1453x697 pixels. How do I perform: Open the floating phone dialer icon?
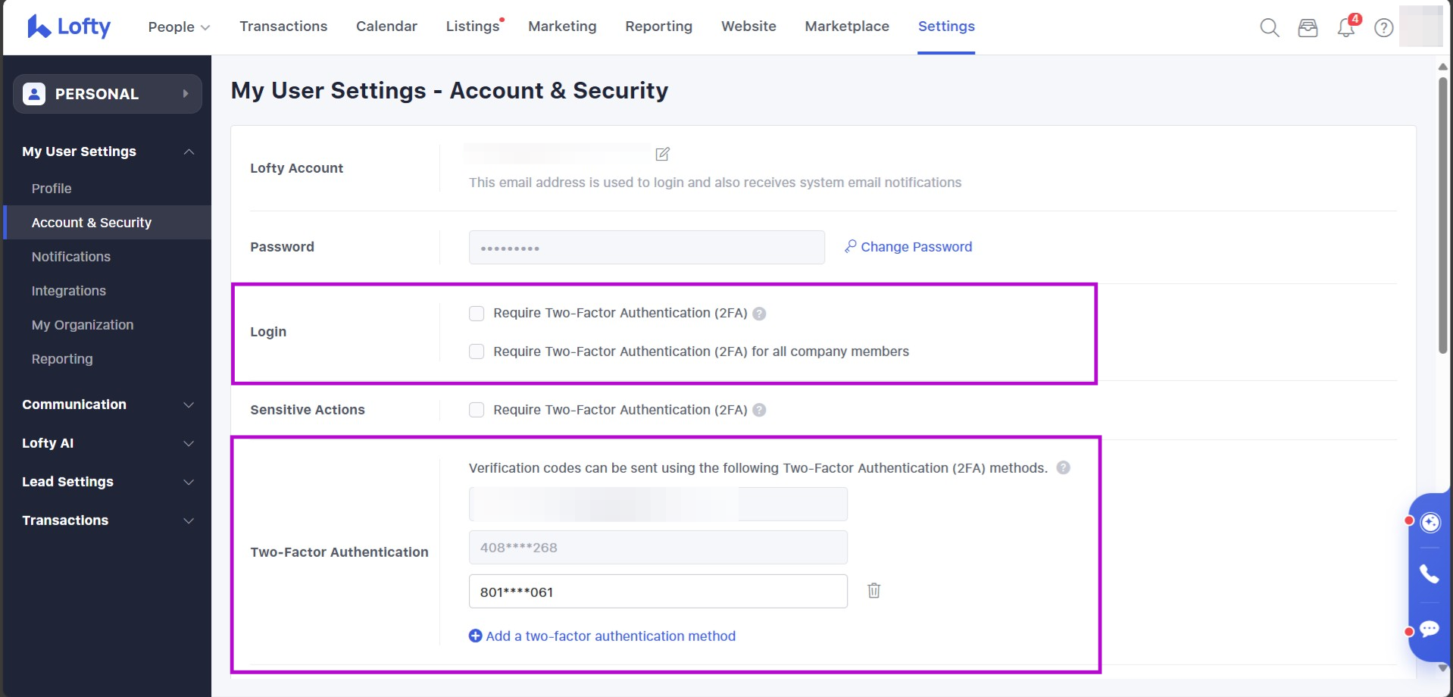[1429, 574]
